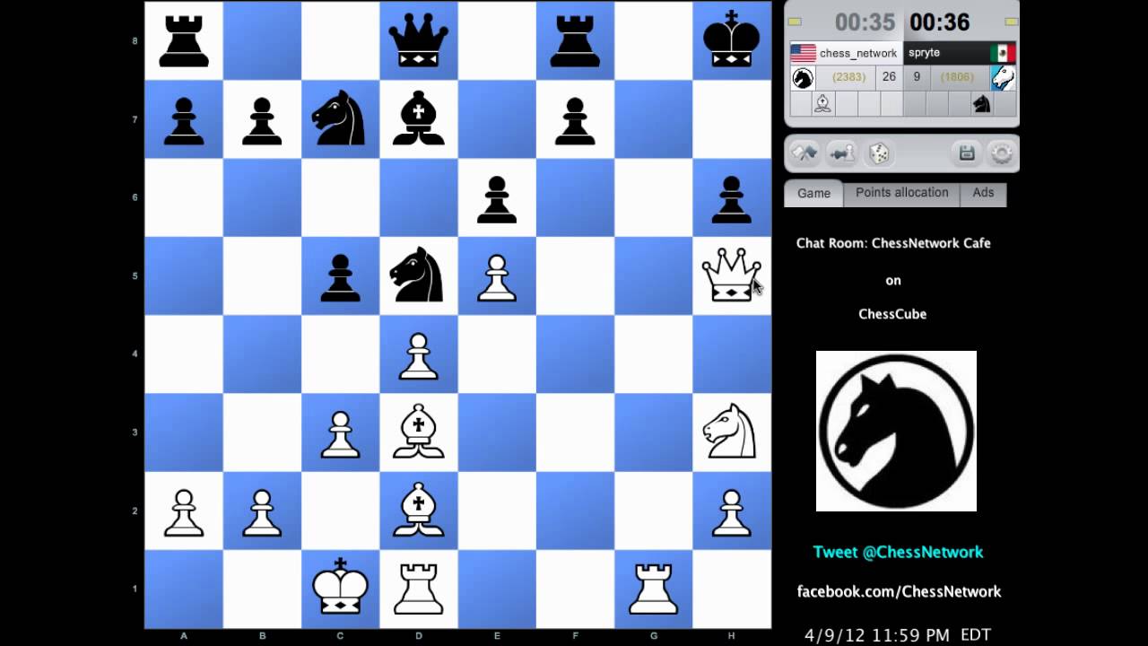
Task: Click the score value 9
Action: coord(917,77)
